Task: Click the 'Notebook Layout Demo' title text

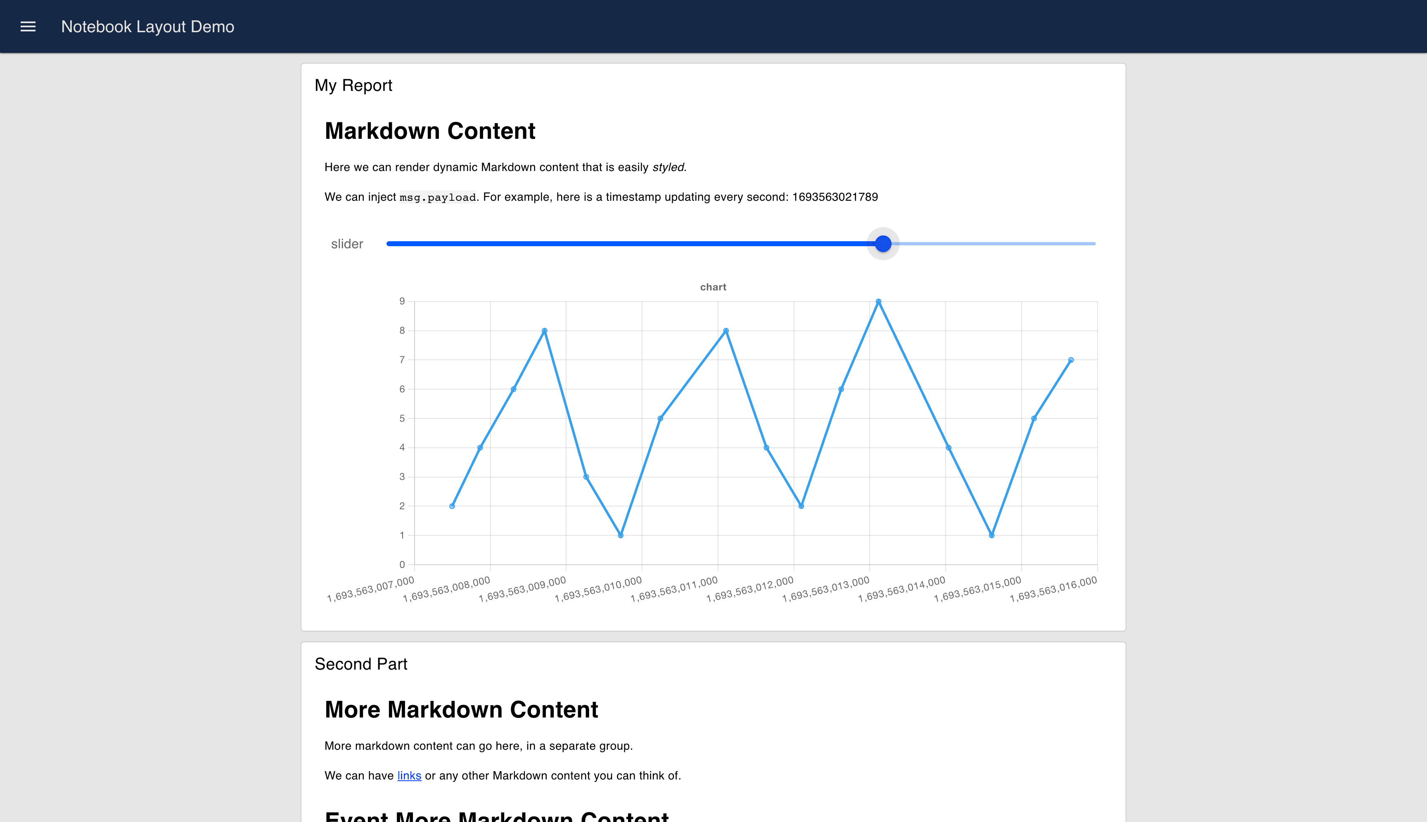Action: coord(148,26)
